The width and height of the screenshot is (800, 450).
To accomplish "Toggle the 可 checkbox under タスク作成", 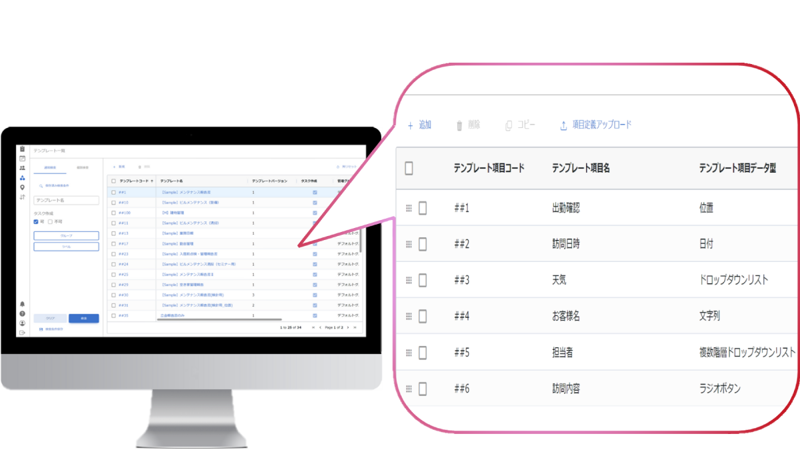I will coord(37,222).
